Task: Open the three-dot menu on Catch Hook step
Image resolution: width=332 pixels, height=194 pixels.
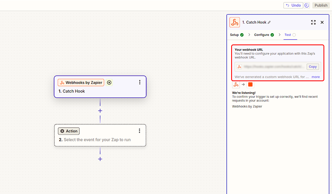Action: click(140, 82)
